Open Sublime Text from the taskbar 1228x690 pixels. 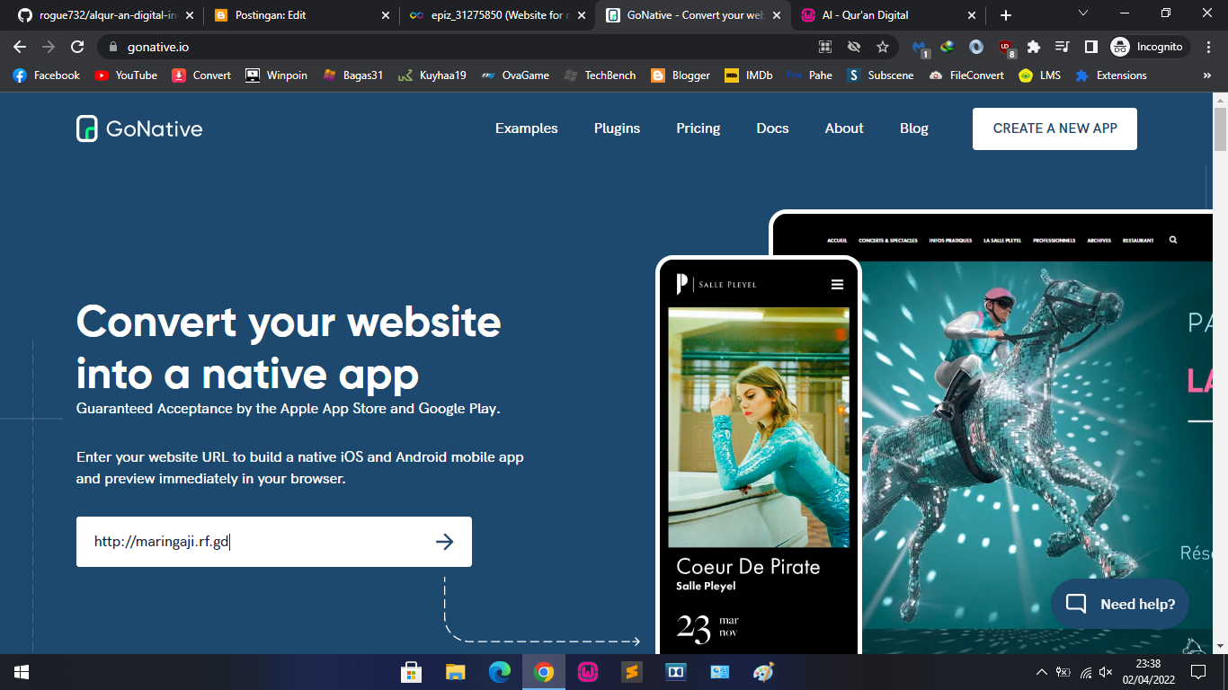pyautogui.click(x=632, y=672)
